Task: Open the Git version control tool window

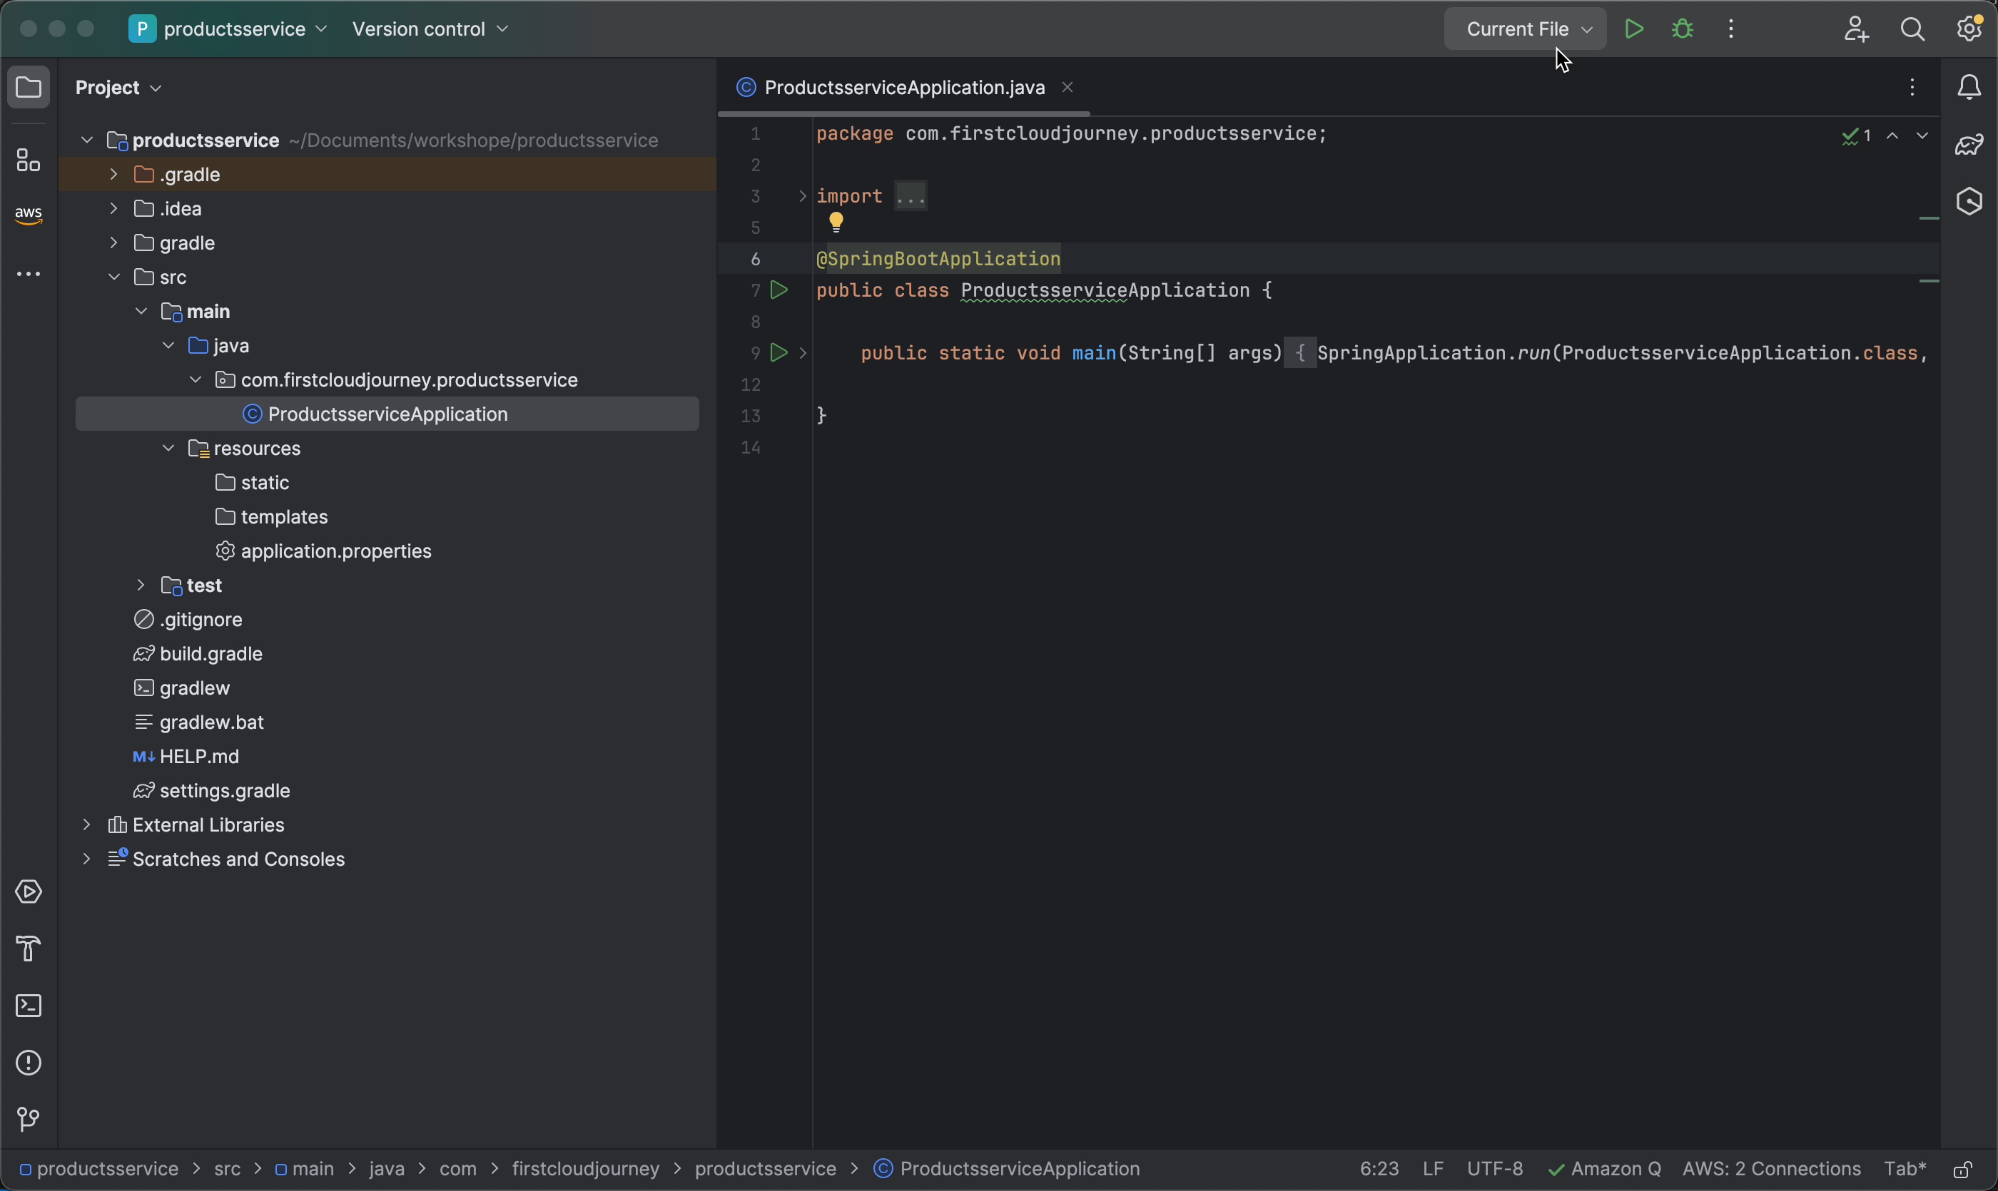Action: pos(29,1120)
